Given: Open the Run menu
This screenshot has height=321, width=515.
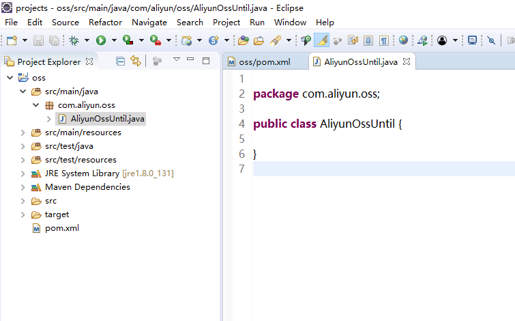Looking at the screenshot, I should [257, 23].
